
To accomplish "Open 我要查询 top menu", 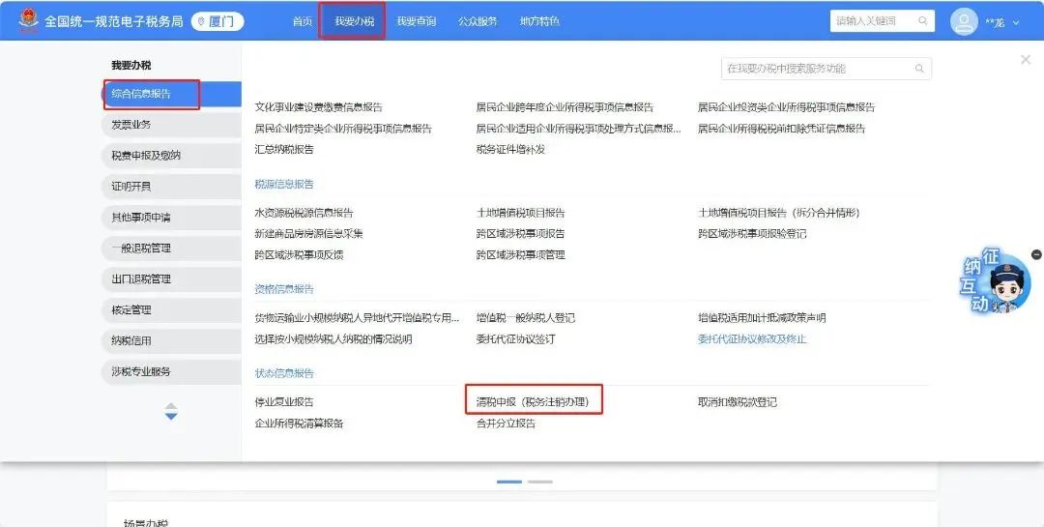I will [416, 21].
